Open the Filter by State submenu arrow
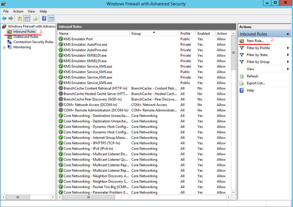The width and height of the screenshot is (293, 207). pyautogui.click(x=288, y=55)
